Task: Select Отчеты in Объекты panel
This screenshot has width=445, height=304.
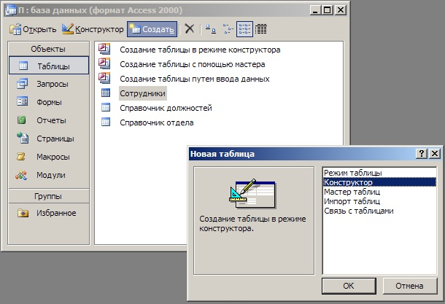Action: [49, 120]
